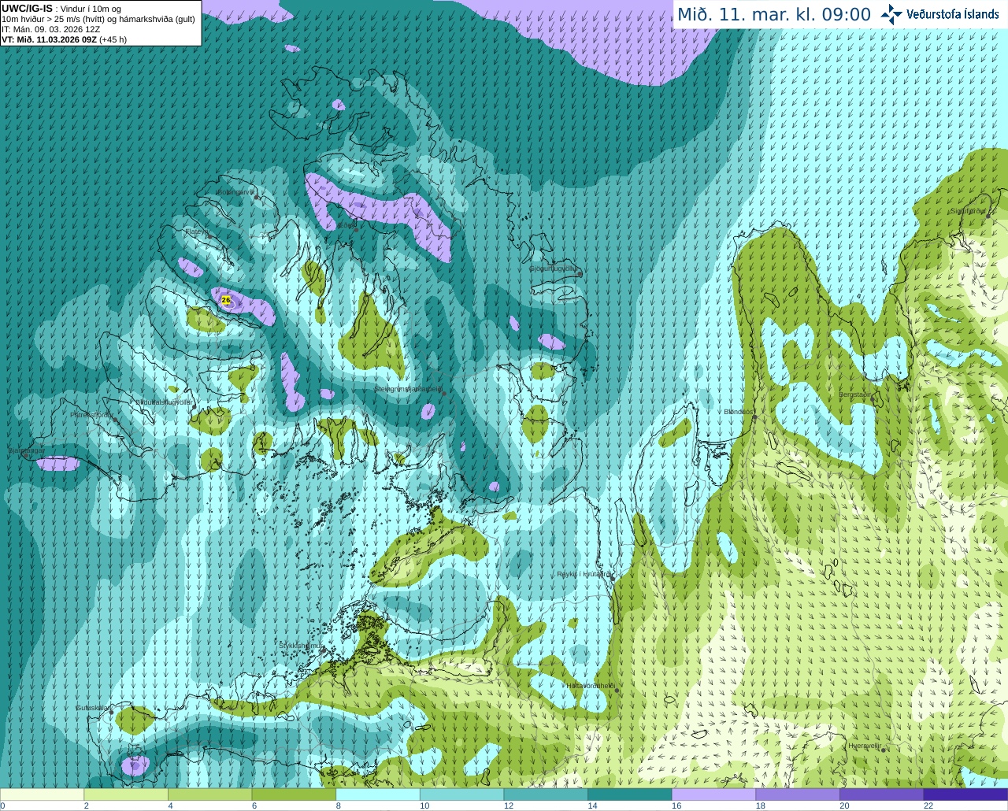Screen dimensions: 1008x811
Task: Click the Veðurstofa Íslands logo text
Action: click(x=953, y=14)
